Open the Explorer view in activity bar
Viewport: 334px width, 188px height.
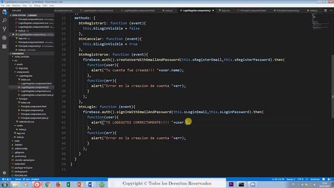(4, 11)
